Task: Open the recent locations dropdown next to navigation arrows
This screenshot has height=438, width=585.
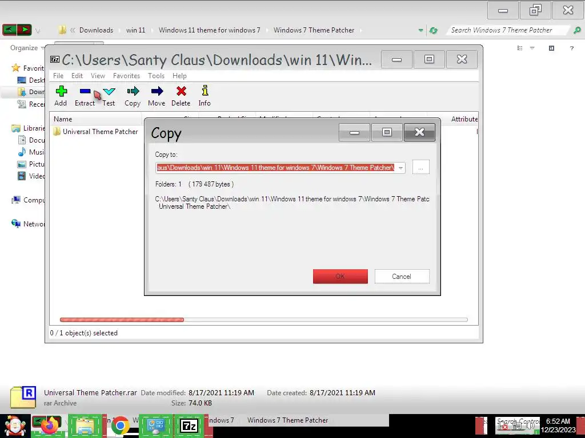Action: pyautogui.click(x=38, y=31)
